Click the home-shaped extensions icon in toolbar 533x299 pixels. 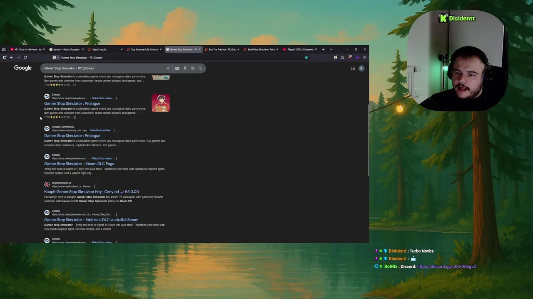pyautogui.click(x=342, y=57)
